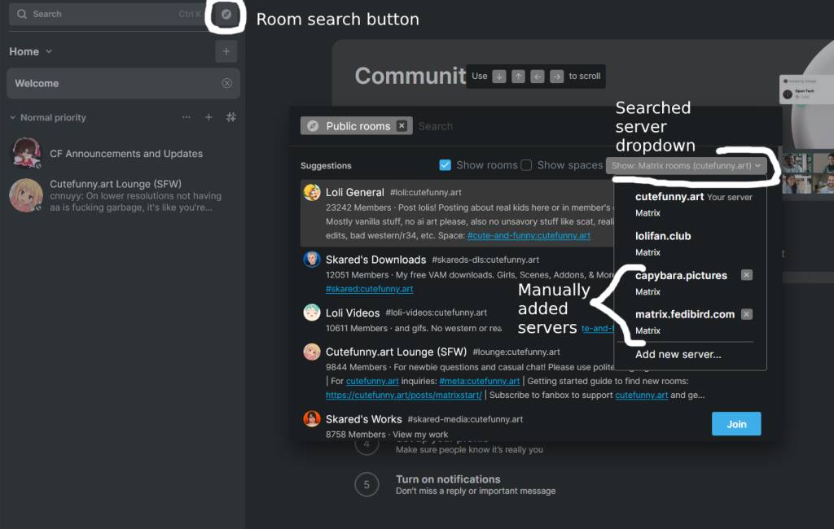Click Turn on notifications step in the background

tap(448, 479)
